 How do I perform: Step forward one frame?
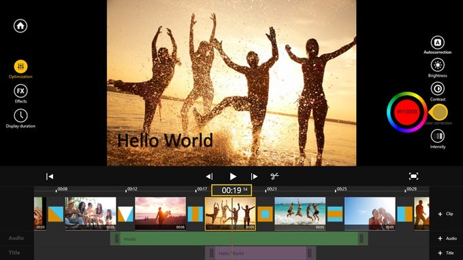point(254,177)
